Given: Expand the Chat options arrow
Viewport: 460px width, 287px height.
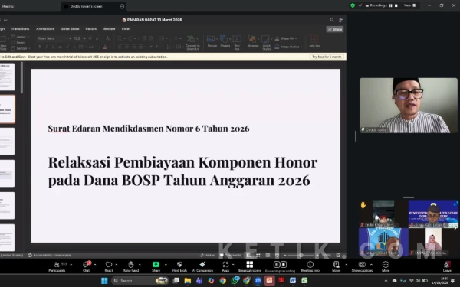Looking at the screenshot, I should pos(95,265).
